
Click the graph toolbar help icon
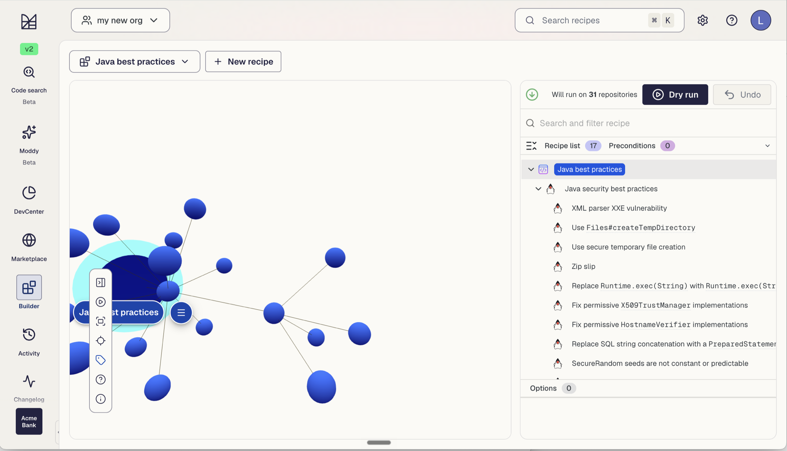(x=100, y=379)
